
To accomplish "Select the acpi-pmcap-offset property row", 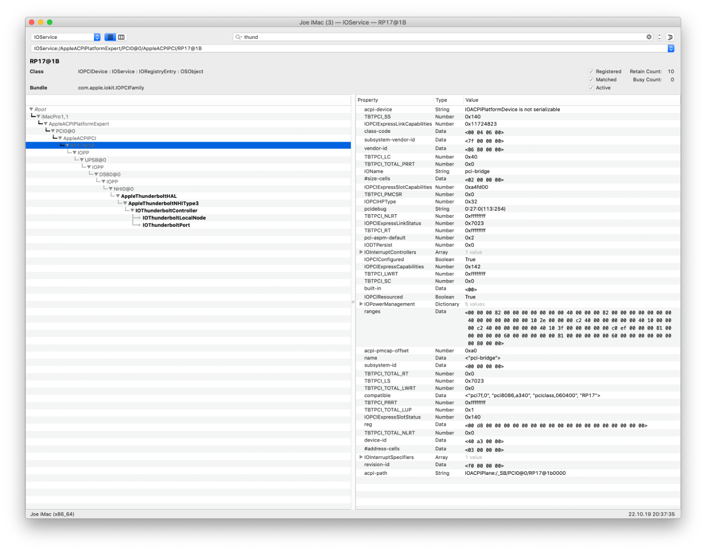I will point(517,351).
